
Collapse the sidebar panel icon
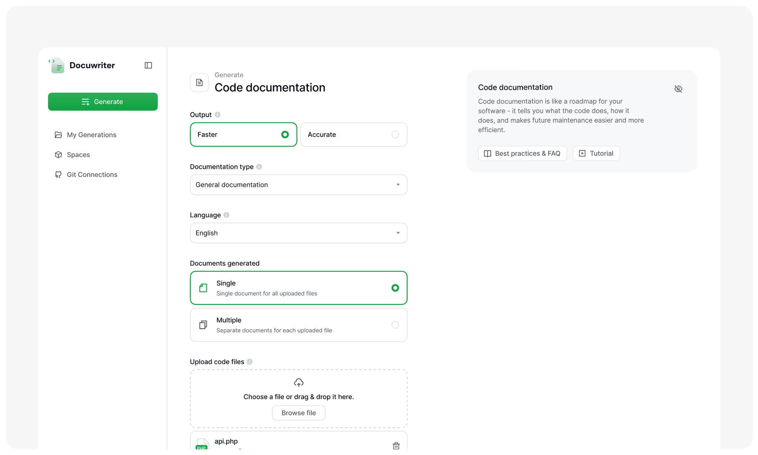(148, 66)
